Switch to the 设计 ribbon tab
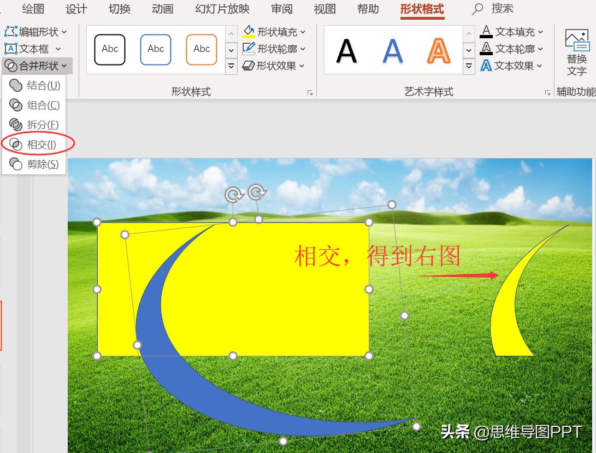 (76, 9)
